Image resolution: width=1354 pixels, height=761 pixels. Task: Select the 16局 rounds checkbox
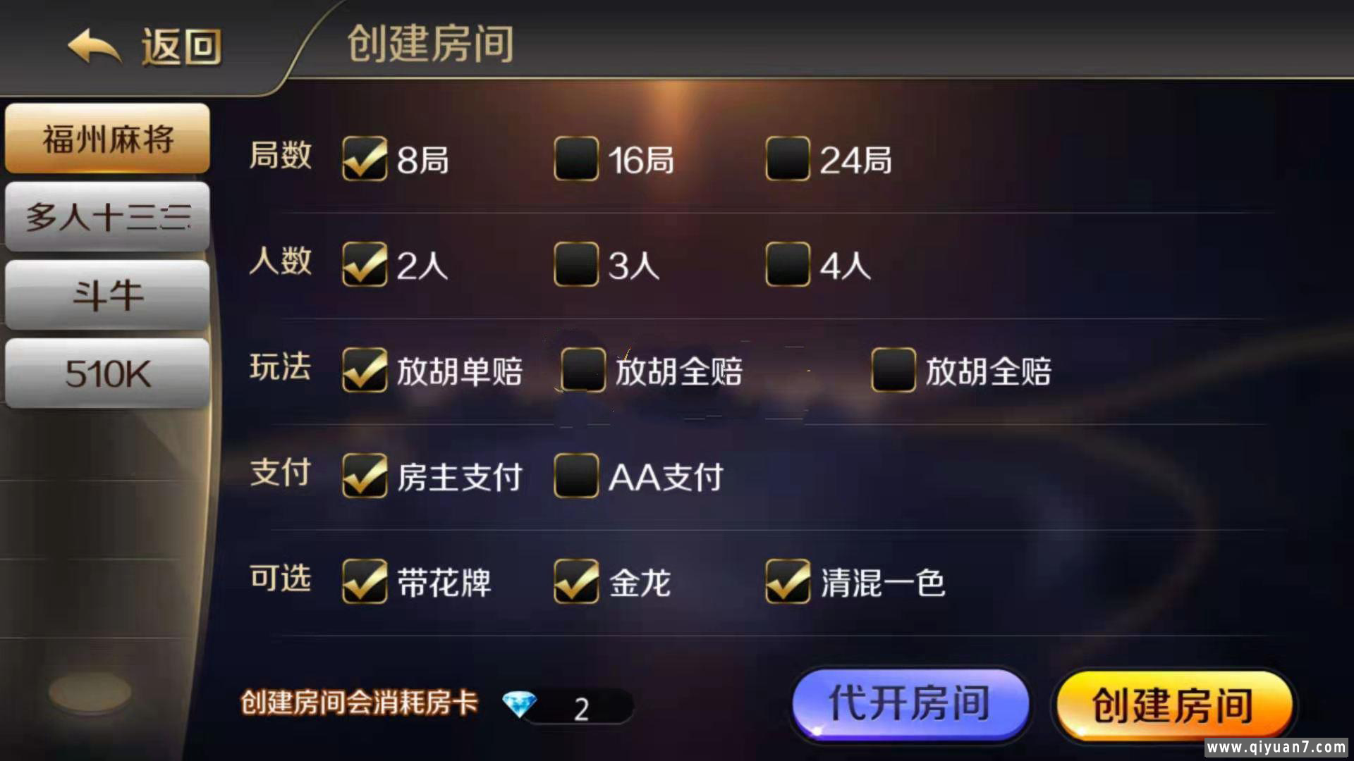pyautogui.click(x=576, y=159)
